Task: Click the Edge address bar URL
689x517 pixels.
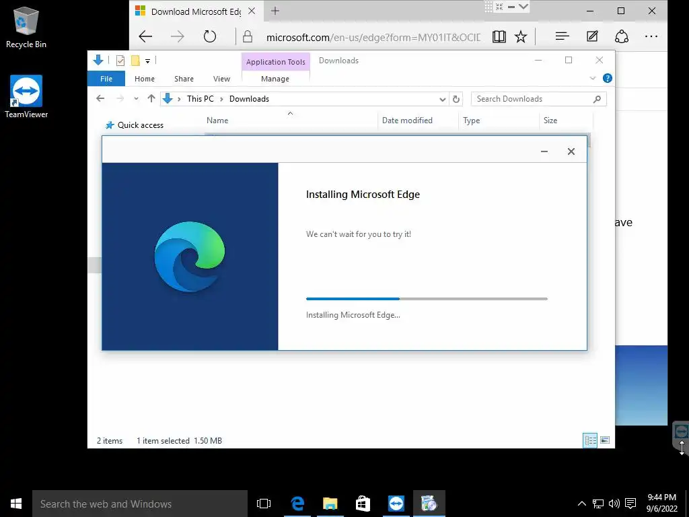Action: 373,38
